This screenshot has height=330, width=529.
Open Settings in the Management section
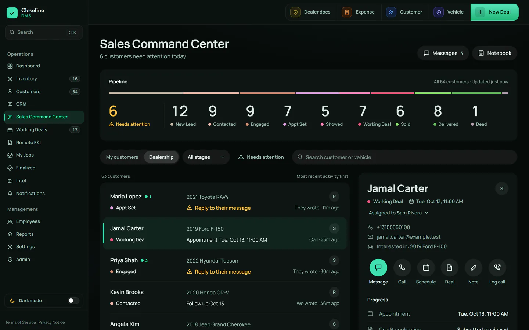point(44,247)
